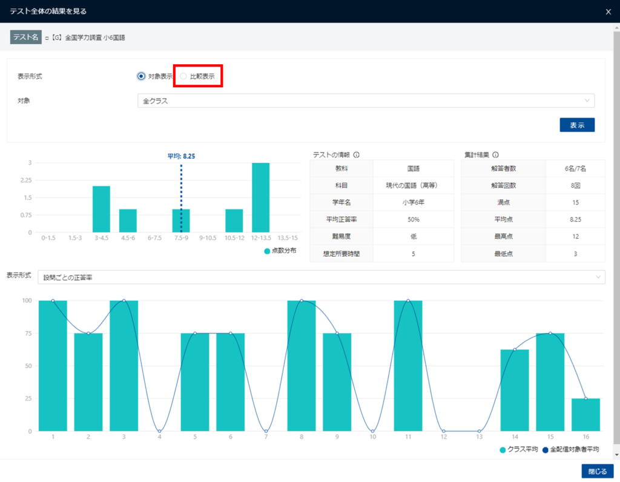The width and height of the screenshot is (620, 482).
Task: Click the histogram bar for range 12-13.5
Action: tap(260, 197)
